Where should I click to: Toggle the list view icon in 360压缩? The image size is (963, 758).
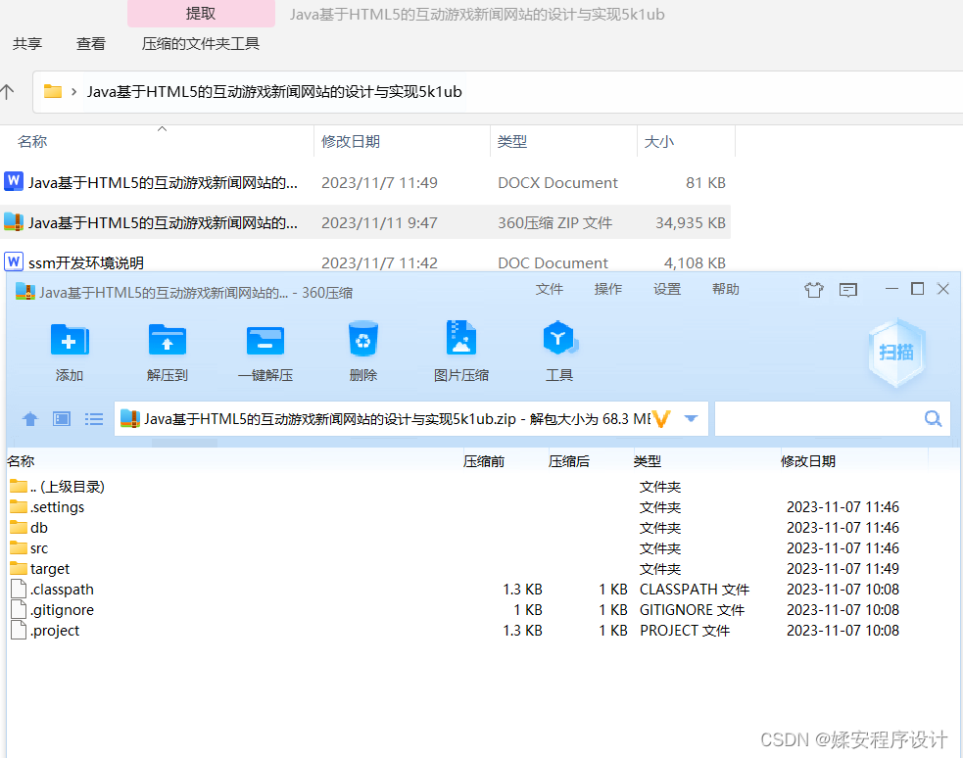coord(93,418)
